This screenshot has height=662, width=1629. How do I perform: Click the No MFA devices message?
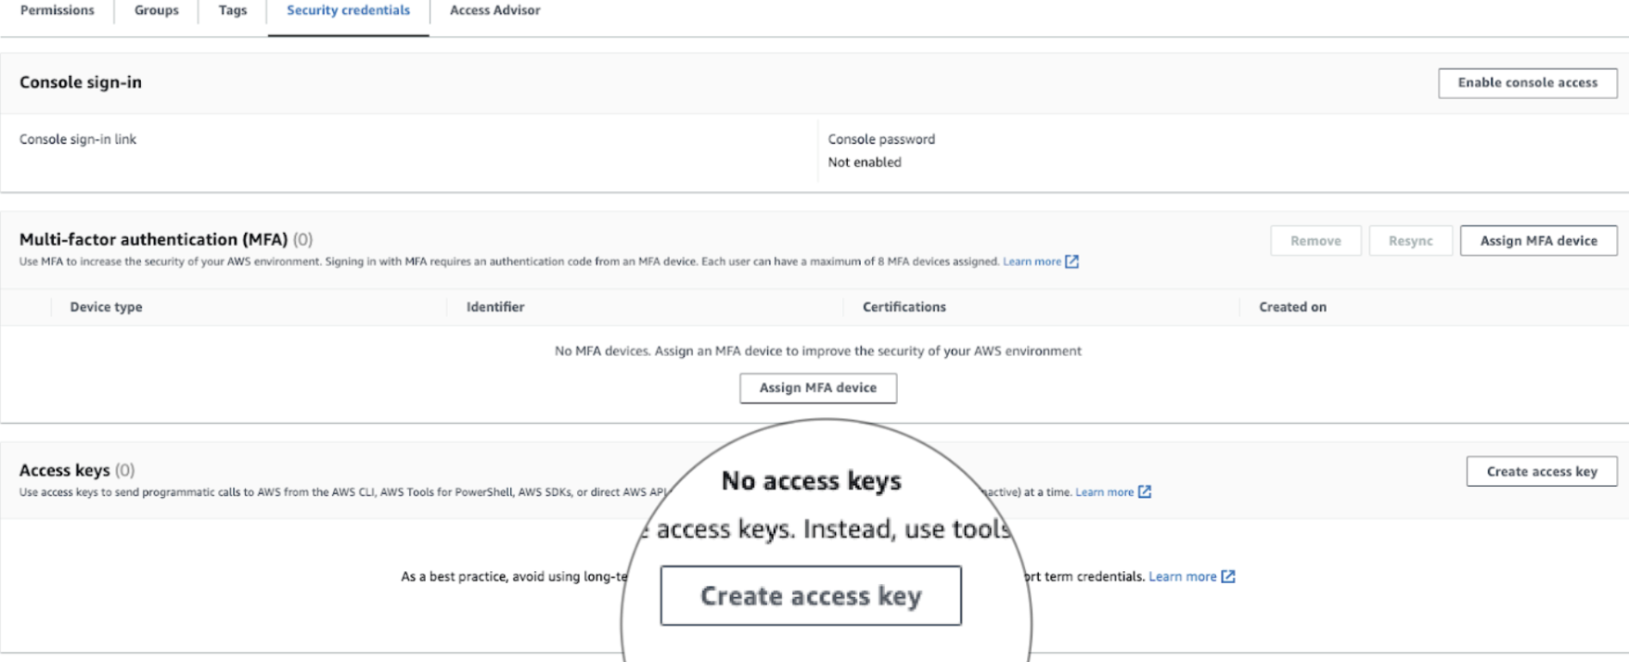pos(818,351)
